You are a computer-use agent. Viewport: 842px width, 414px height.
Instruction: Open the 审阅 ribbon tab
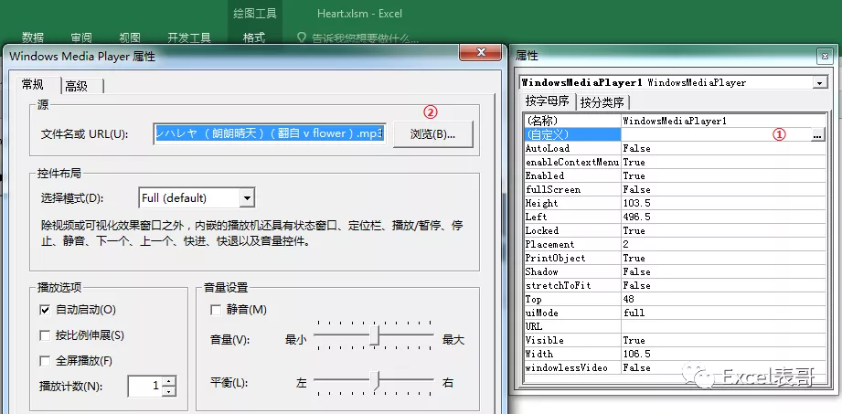point(81,38)
